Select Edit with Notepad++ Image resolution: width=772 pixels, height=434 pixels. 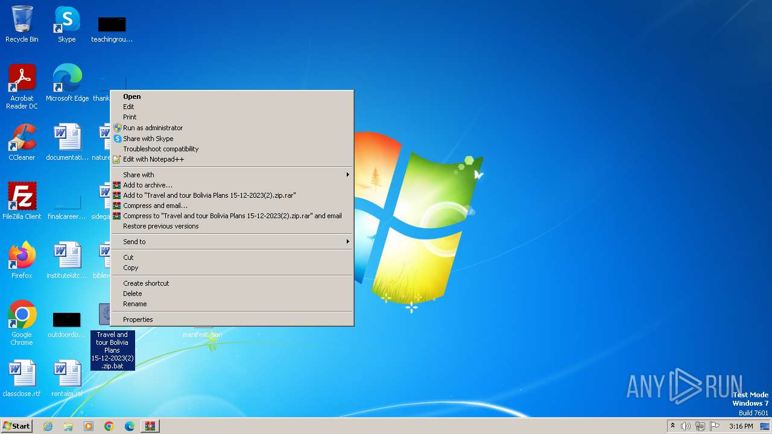click(232, 159)
